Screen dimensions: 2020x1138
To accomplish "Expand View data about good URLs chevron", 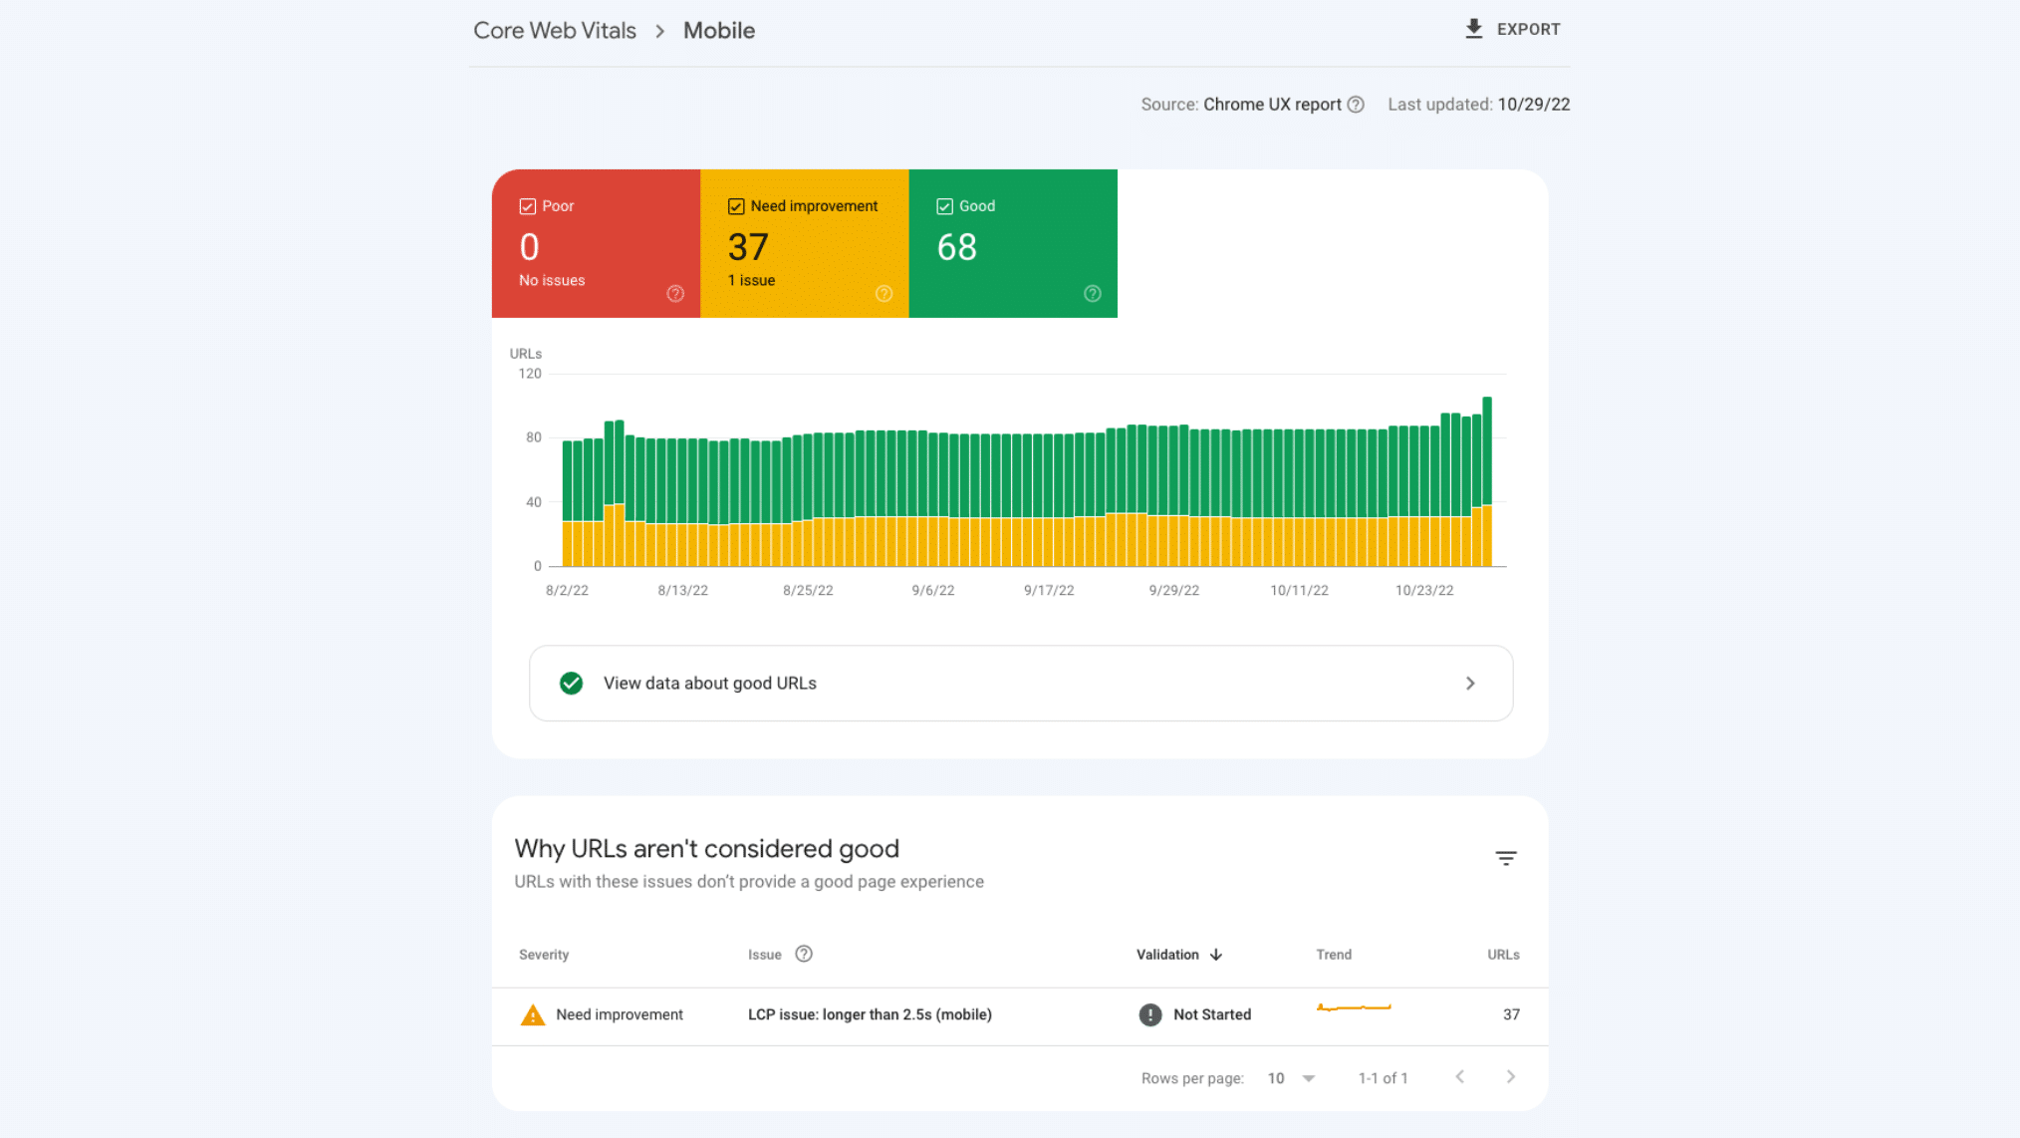I will click(1470, 683).
